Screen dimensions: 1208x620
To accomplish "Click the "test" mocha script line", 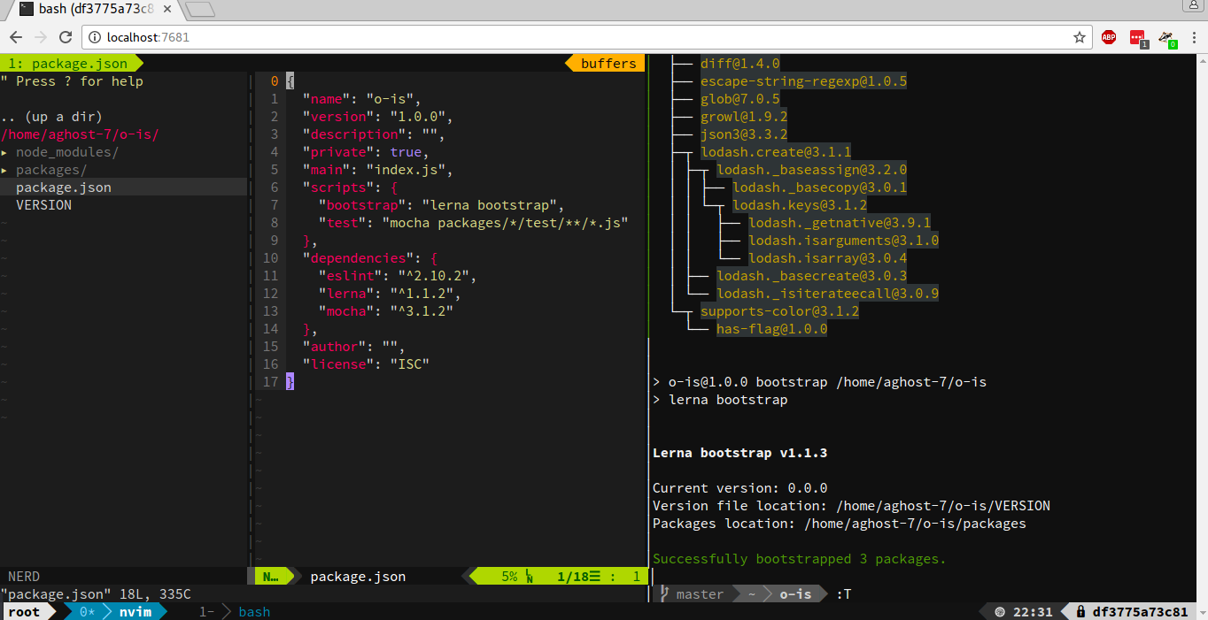I will click(x=474, y=223).
